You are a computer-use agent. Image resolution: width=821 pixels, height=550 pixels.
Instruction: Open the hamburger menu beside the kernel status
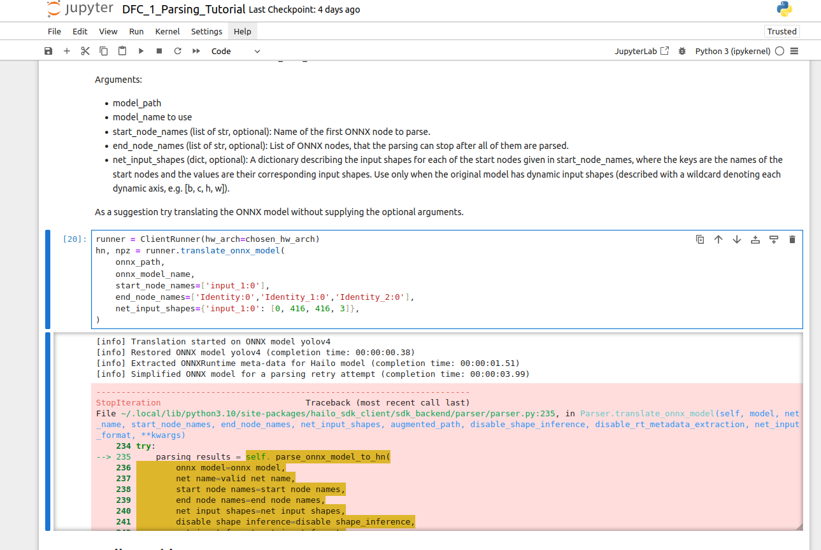794,51
